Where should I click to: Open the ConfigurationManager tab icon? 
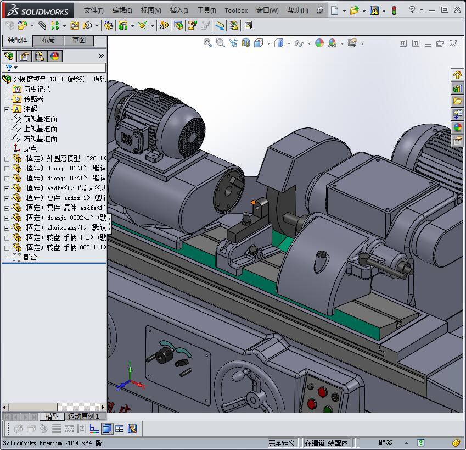[40, 56]
